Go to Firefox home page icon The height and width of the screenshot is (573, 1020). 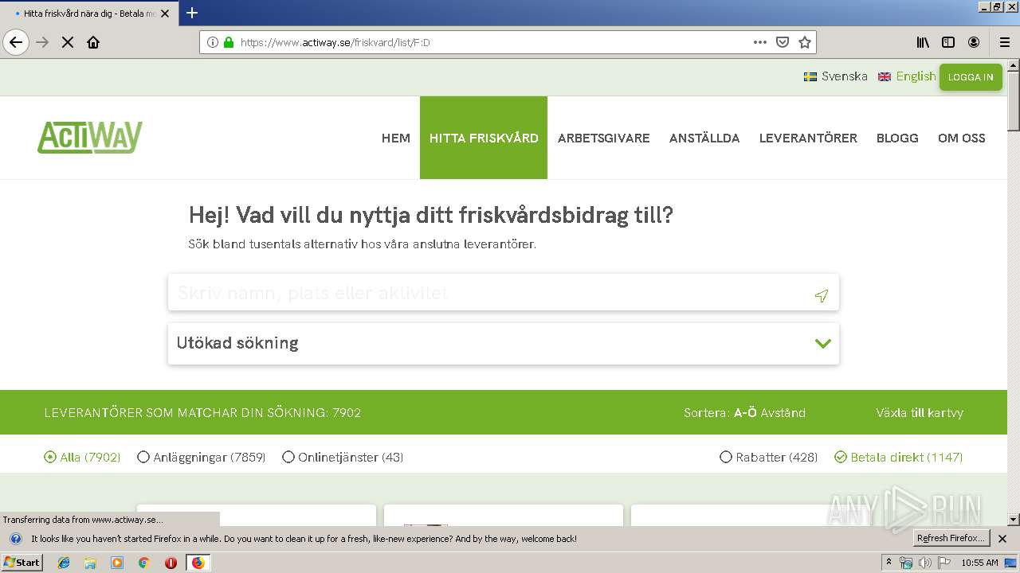point(93,42)
